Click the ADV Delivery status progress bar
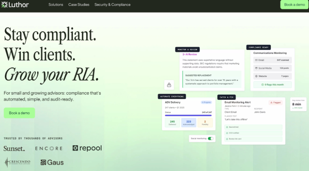The image size is (309, 171). (188, 115)
